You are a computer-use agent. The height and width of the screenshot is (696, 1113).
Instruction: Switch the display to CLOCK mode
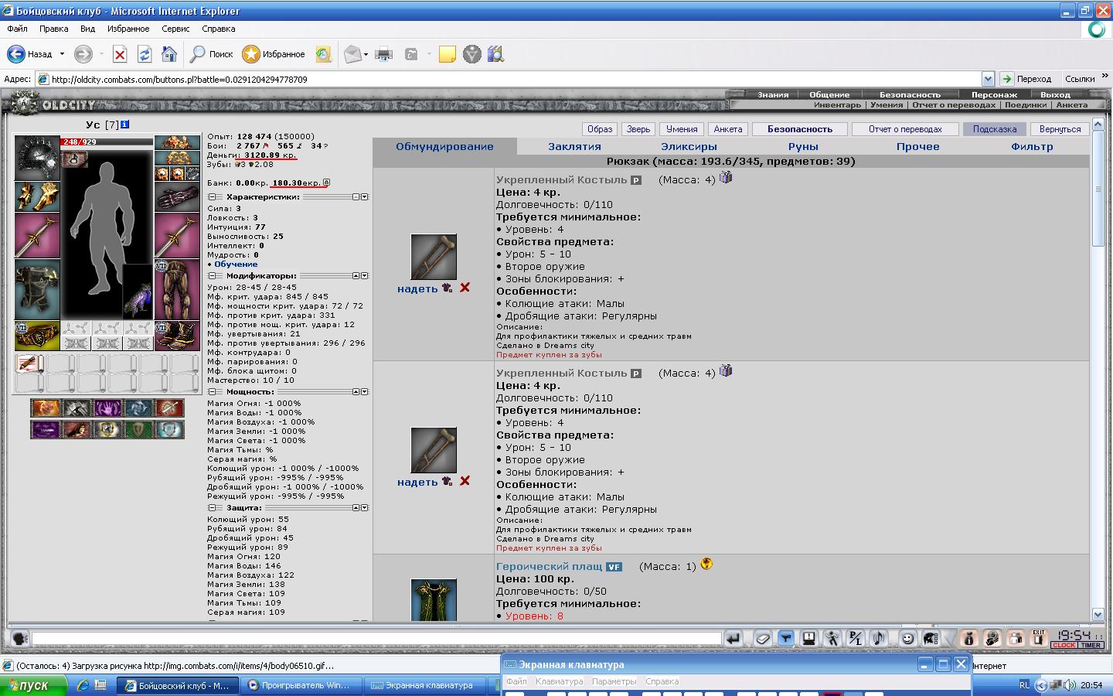coord(1064,645)
